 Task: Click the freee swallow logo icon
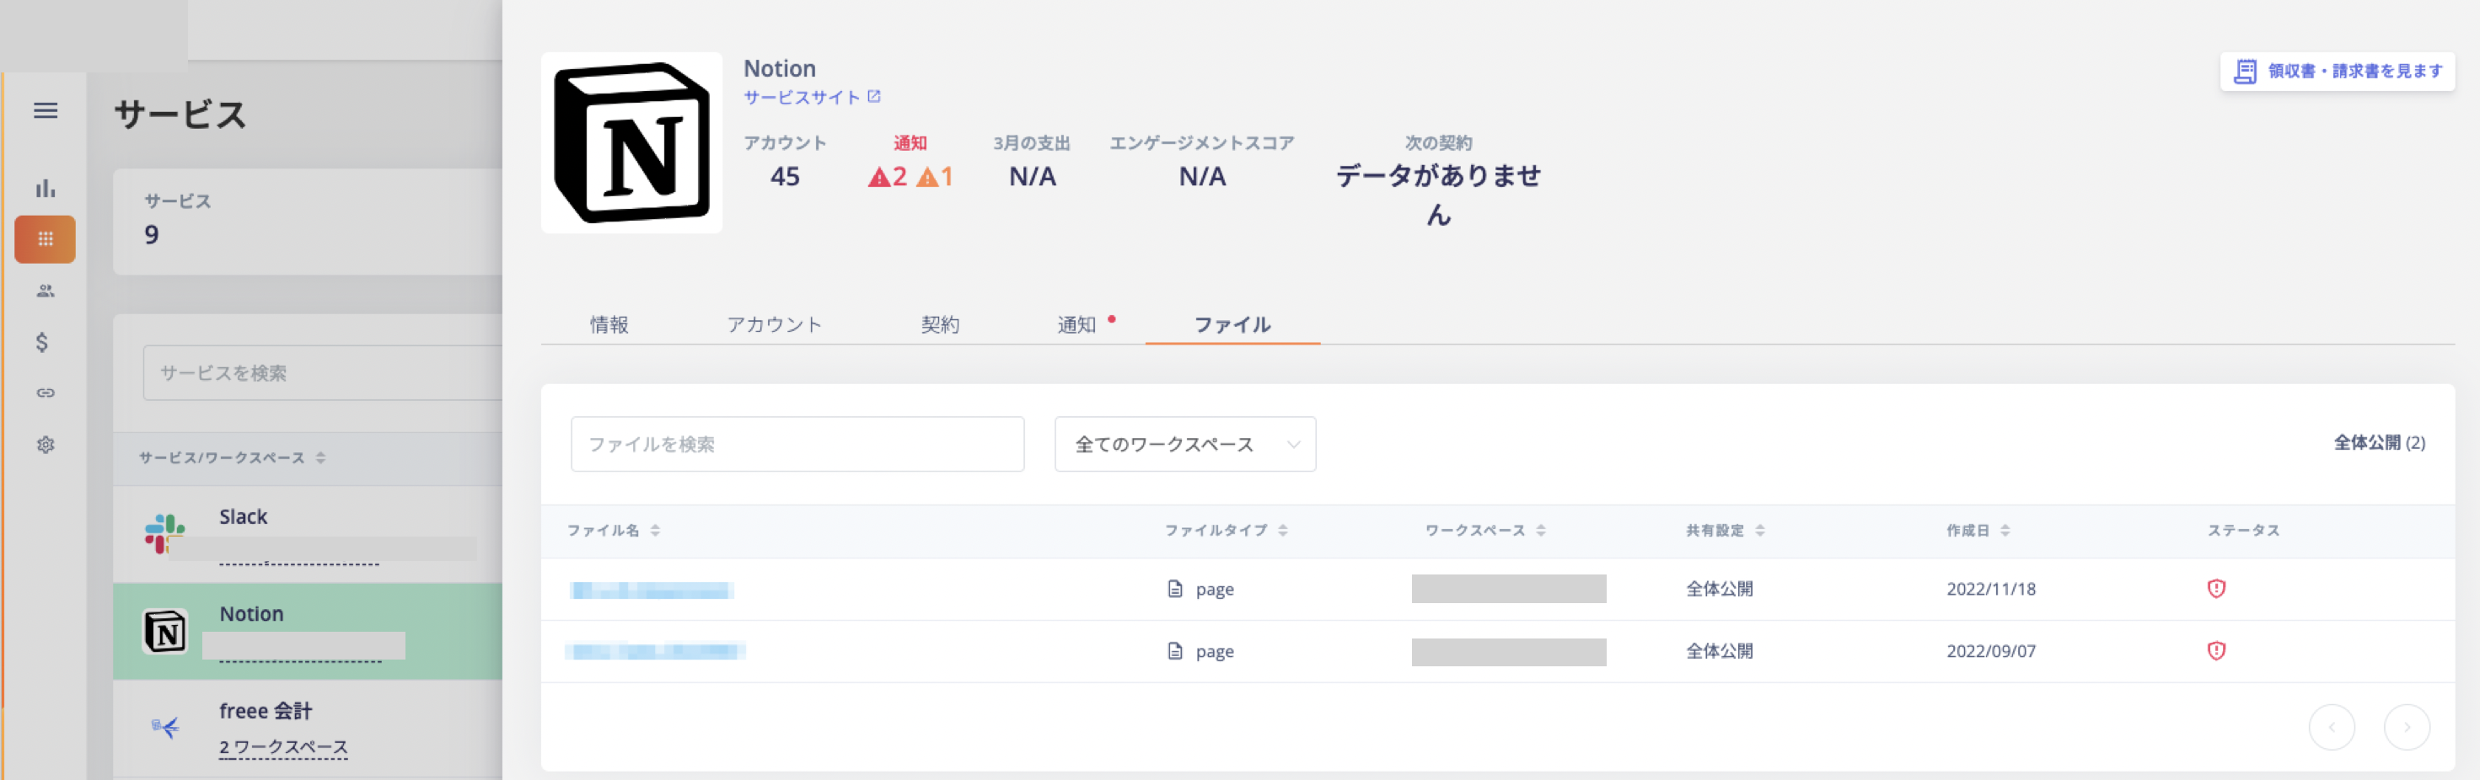[x=165, y=728]
